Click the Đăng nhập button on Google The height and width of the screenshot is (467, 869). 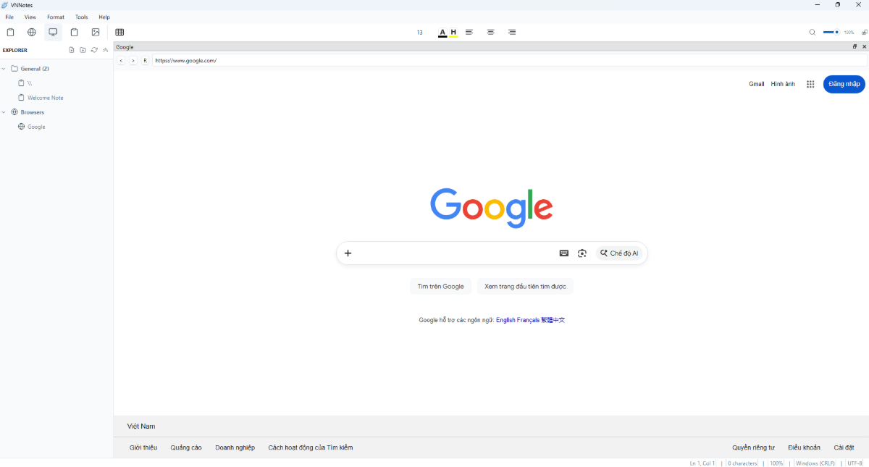pos(843,83)
